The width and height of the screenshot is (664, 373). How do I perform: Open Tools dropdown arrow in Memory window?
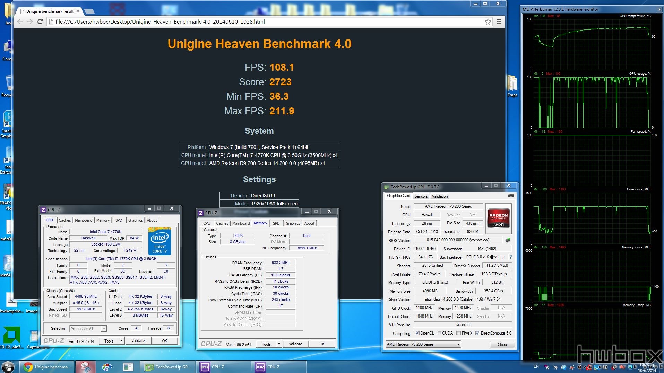pos(279,344)
